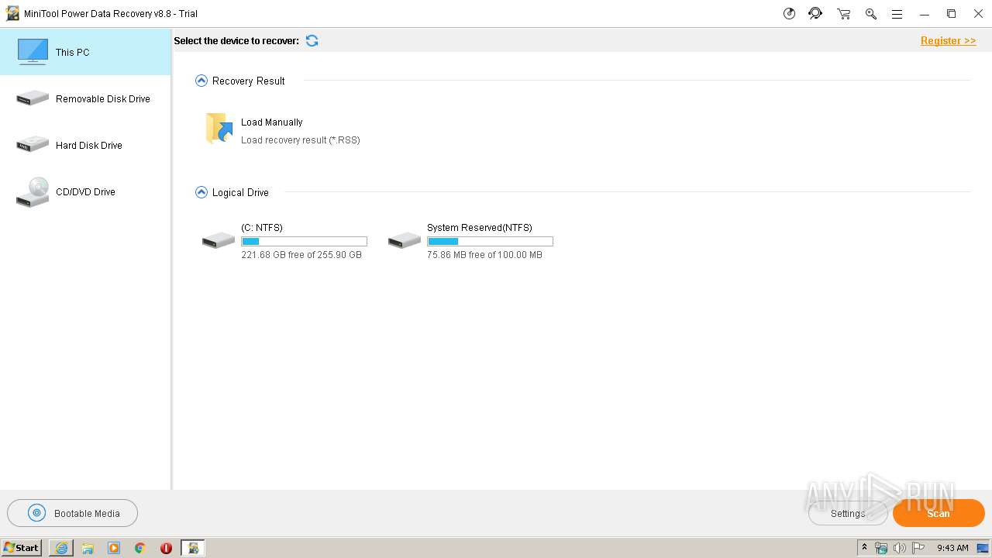Screen dimensions: 992x558
Task: Open the volume control tray icon
Action: coord(900,548)
